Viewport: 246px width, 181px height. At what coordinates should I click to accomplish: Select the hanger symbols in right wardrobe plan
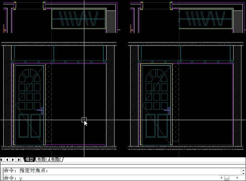pyautogui.click(x=205, y=19)
